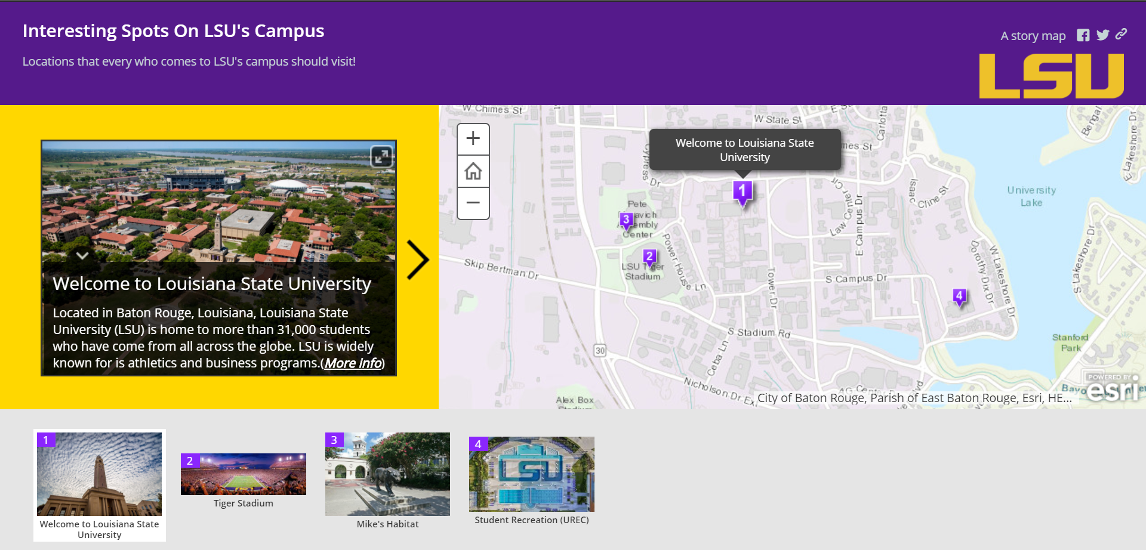Open the LSU logo link
Viewport: 1146px width, 550px height.
coord(1051,76)
